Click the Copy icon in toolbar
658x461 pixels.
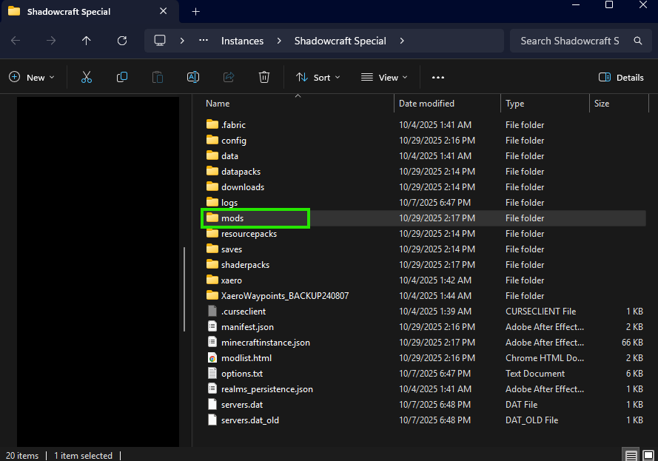point(122,77)
